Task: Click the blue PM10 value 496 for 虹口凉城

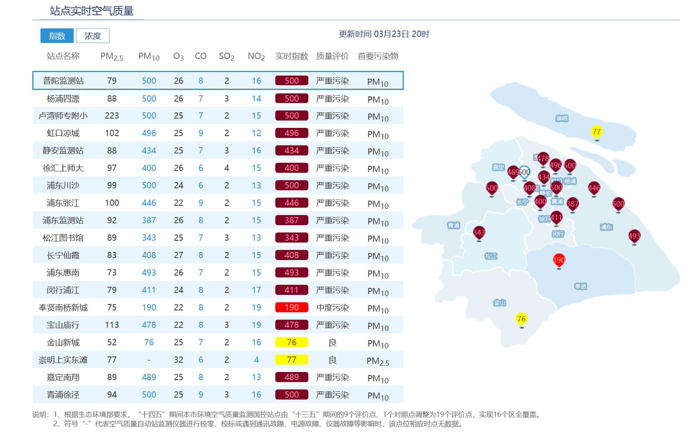Action: [x=149, y=133]
